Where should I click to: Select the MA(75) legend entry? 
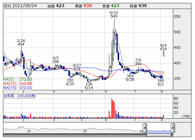coord(17,88)
